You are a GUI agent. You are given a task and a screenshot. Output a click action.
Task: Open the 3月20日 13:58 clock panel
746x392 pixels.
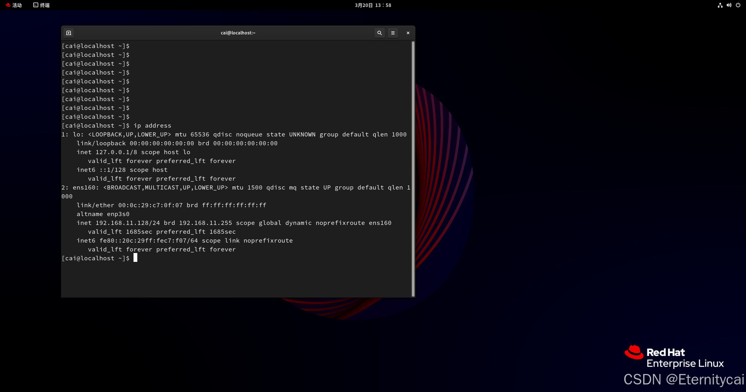point(373,5)
